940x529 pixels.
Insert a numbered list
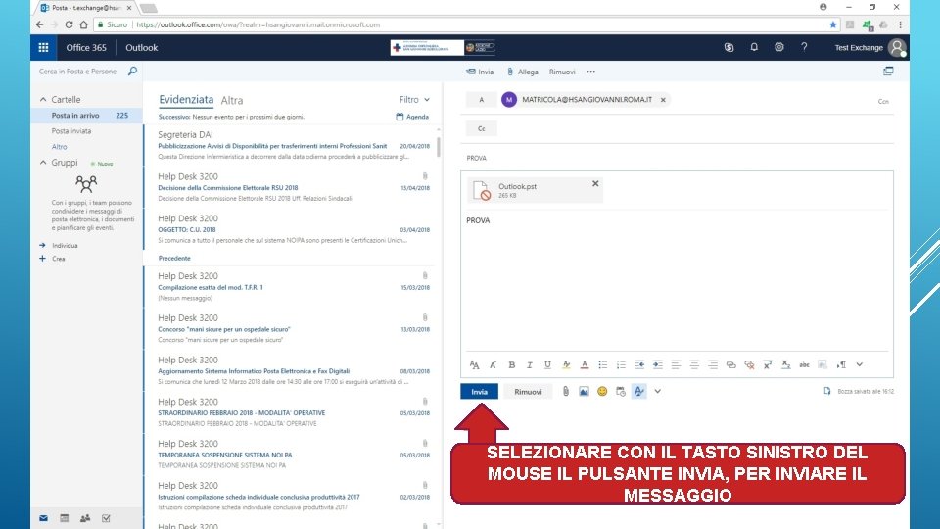pyautogui.click(x=621, y=364)
